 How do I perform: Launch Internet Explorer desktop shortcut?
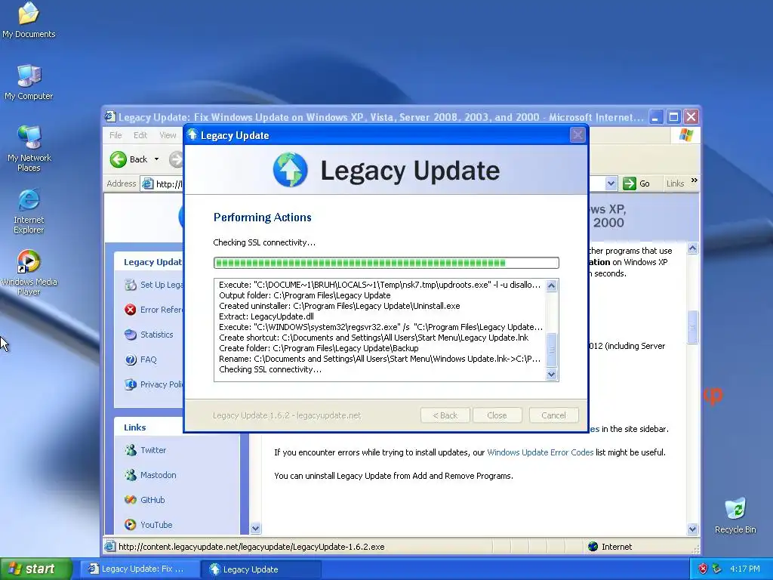(29, 211)
